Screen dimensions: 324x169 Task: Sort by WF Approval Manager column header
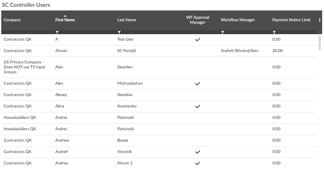[198, 20]
